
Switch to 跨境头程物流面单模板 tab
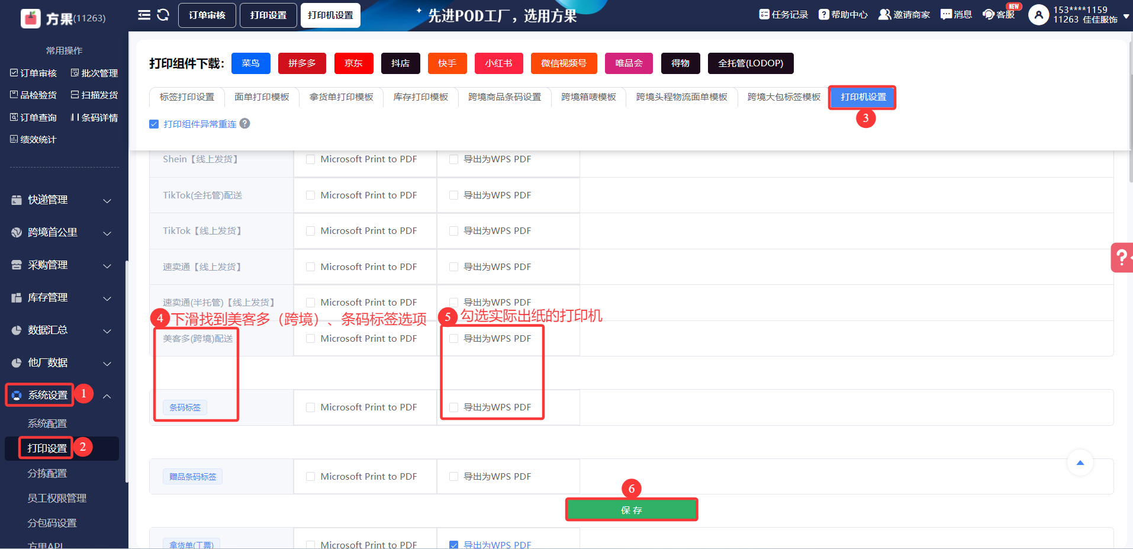tap(681, 97)
